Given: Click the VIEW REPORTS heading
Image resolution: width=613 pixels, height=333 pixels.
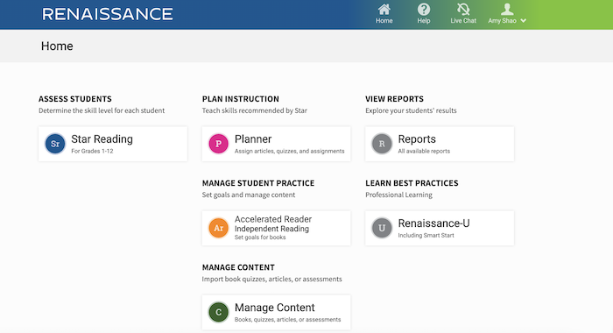Looking at the screenshot, I should [x=394, y=99].
